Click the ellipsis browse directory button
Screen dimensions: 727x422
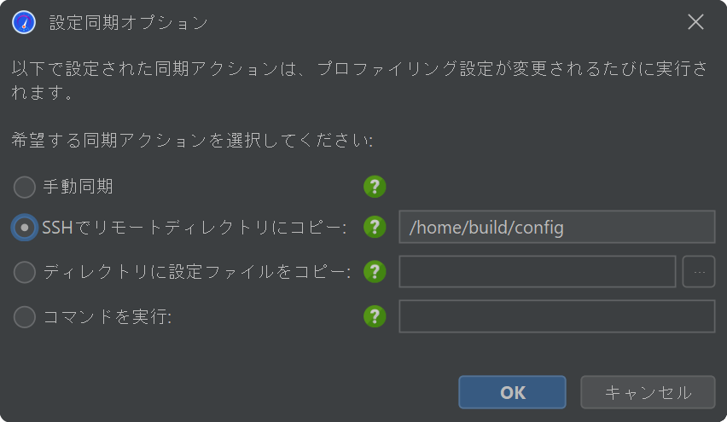point(699,271)
